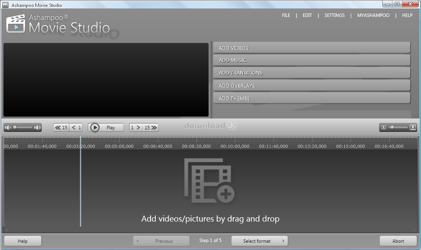Click the add video filmstrip icon
The width and height of the screenshot is (421, 250).
209,181
